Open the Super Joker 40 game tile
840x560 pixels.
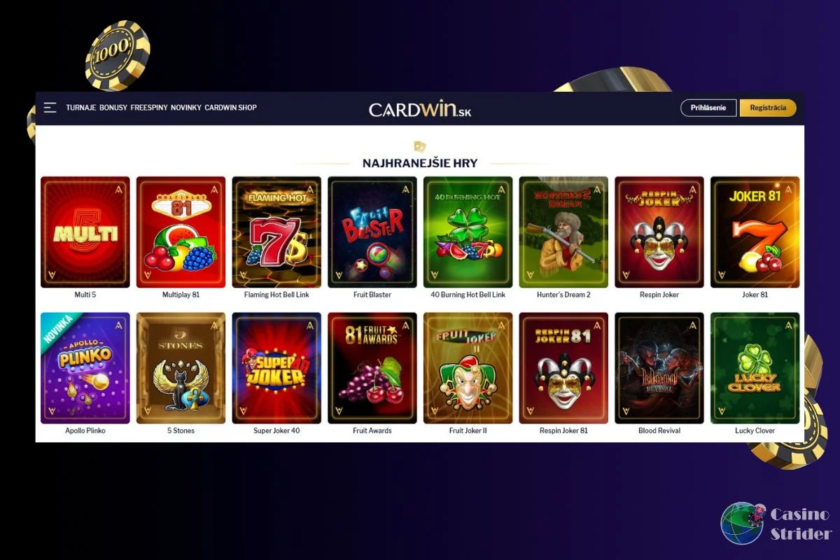tap(276, 368)
